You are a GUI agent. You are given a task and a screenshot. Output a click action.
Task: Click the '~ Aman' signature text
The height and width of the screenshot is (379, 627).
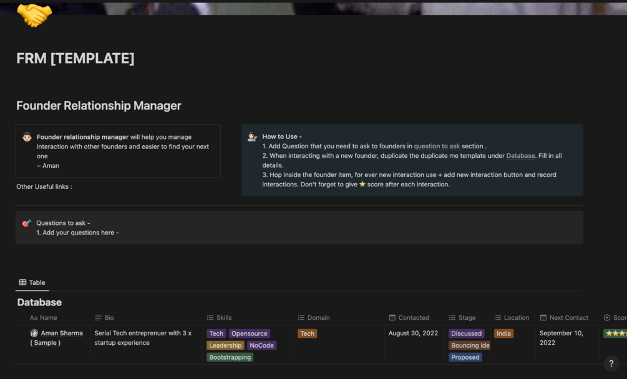48,166
